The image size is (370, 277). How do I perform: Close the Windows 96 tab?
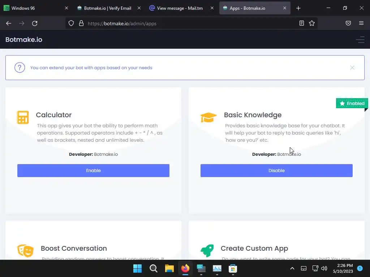pyautogui.click(x=66, y=8)
